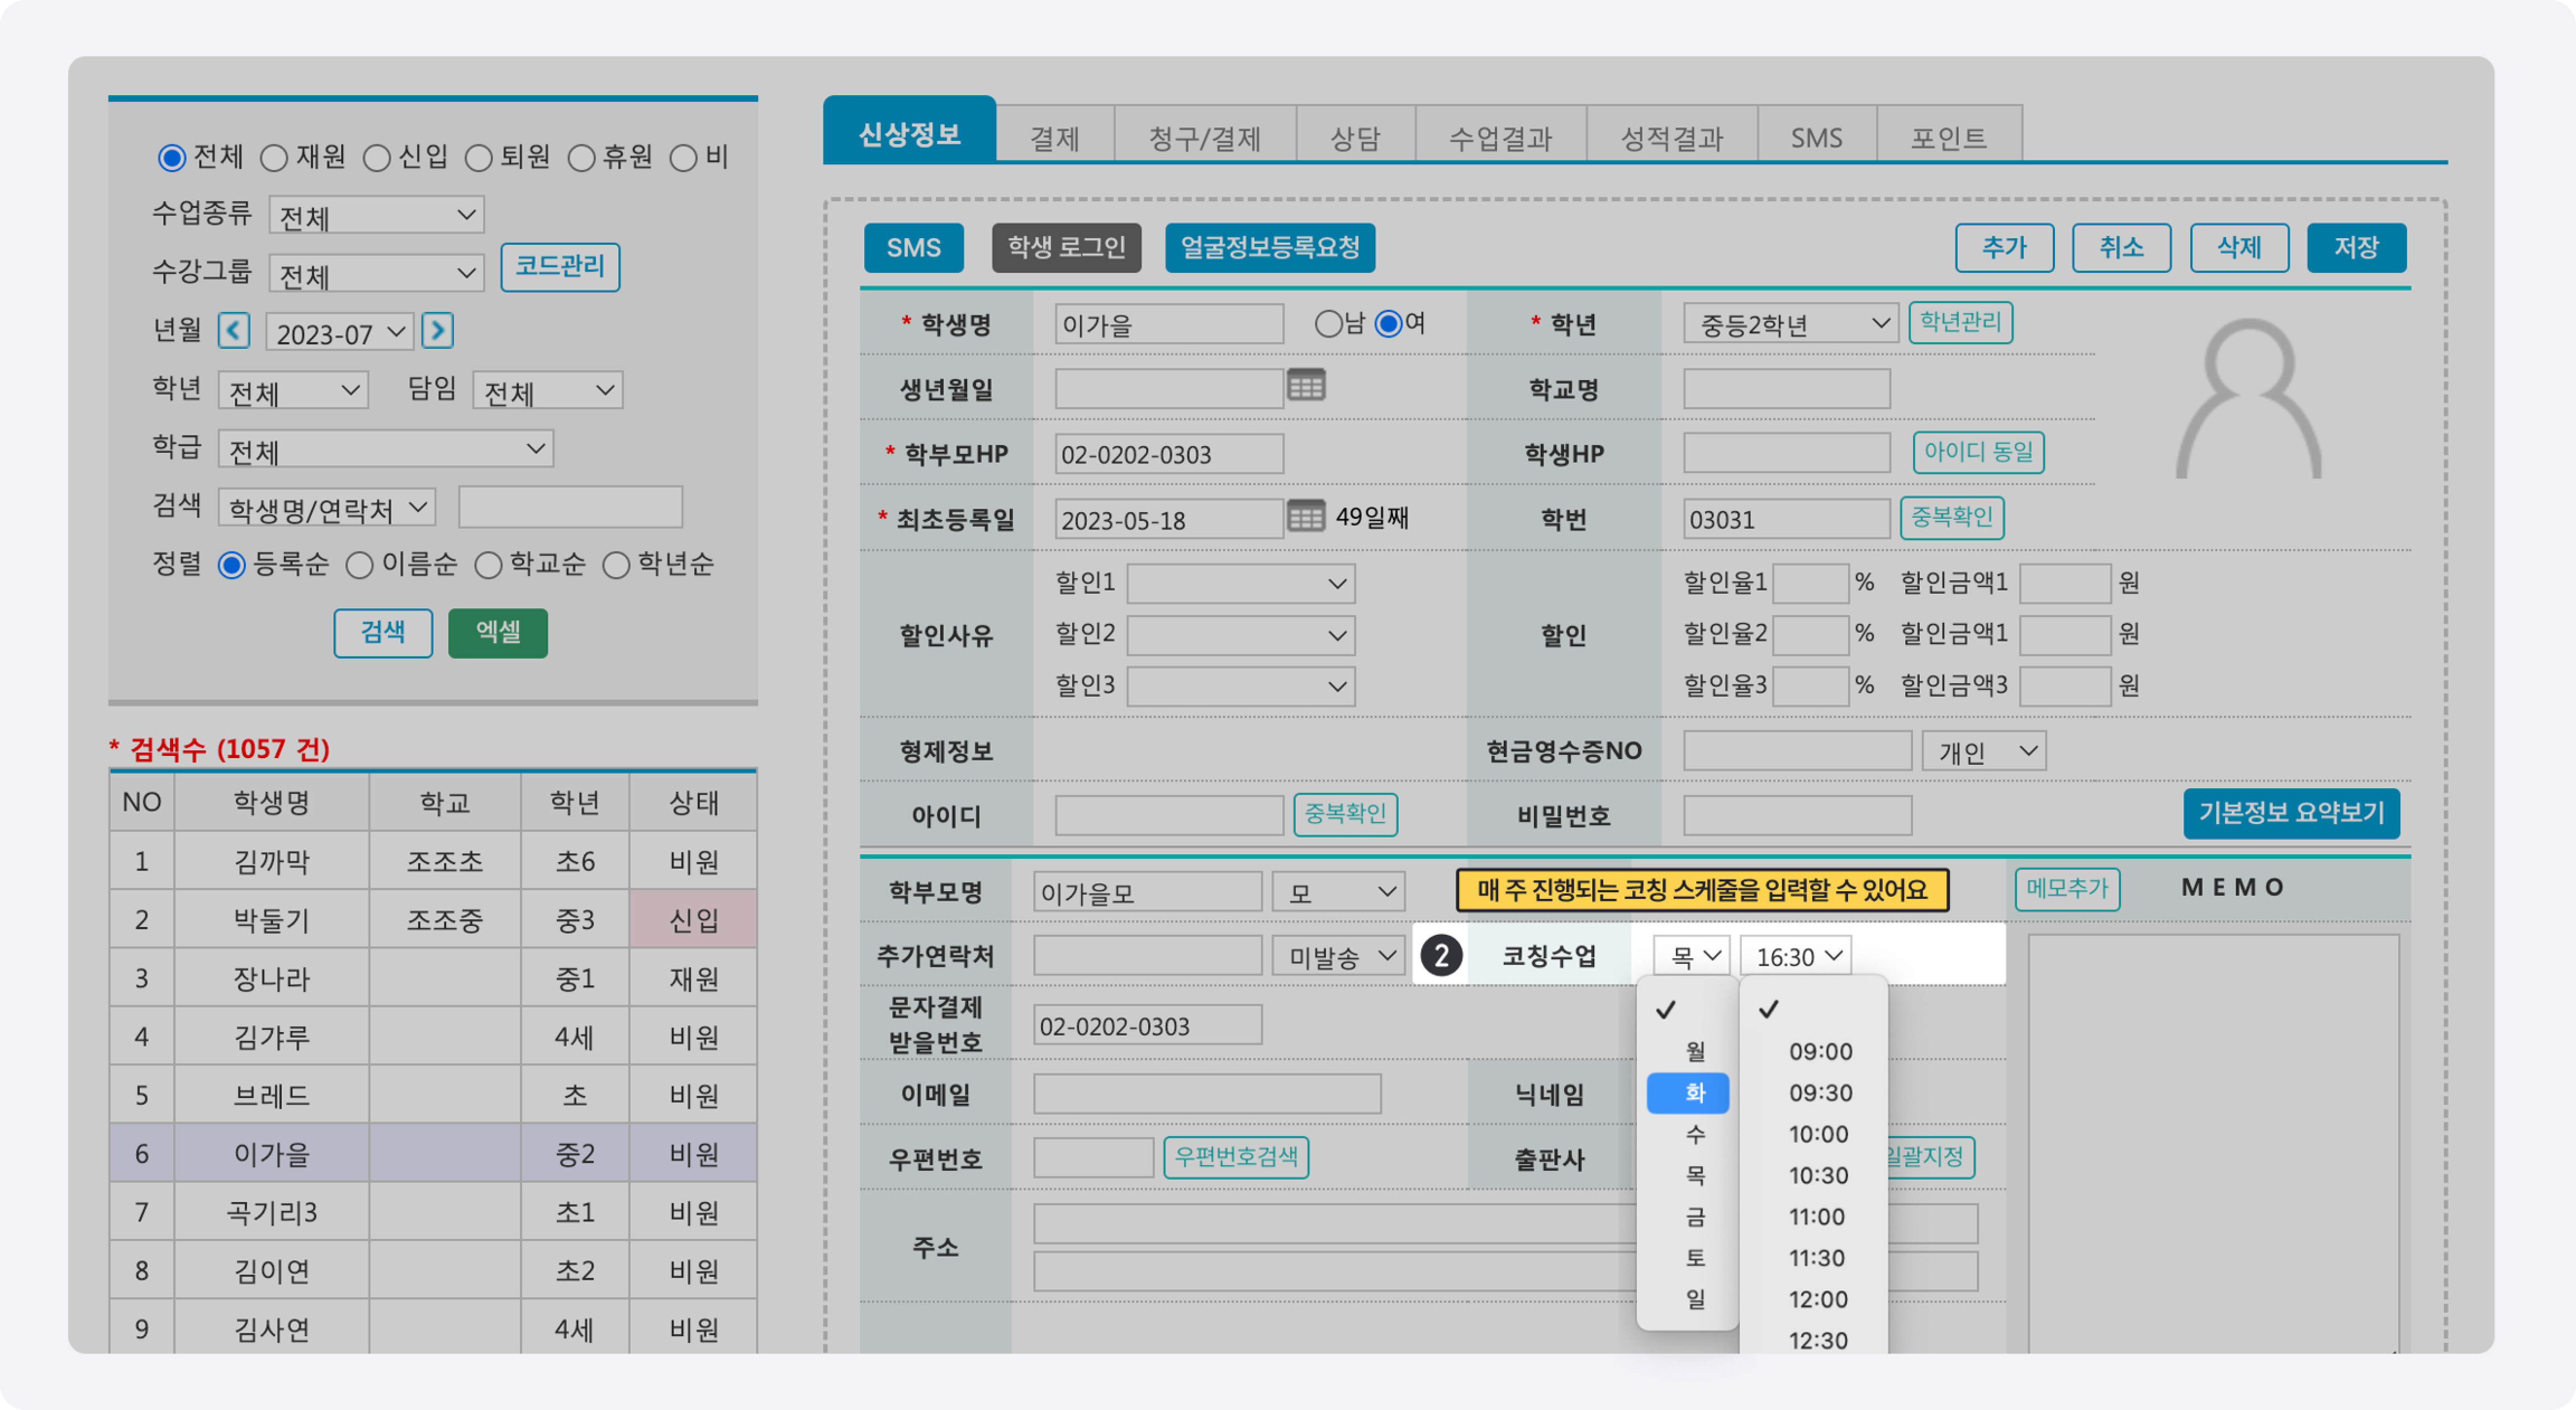Open the birthdate calendar picker icon
The height and width of the screenshot is (1410, 2576).
pyautogui.click(x=1306, y=386)
